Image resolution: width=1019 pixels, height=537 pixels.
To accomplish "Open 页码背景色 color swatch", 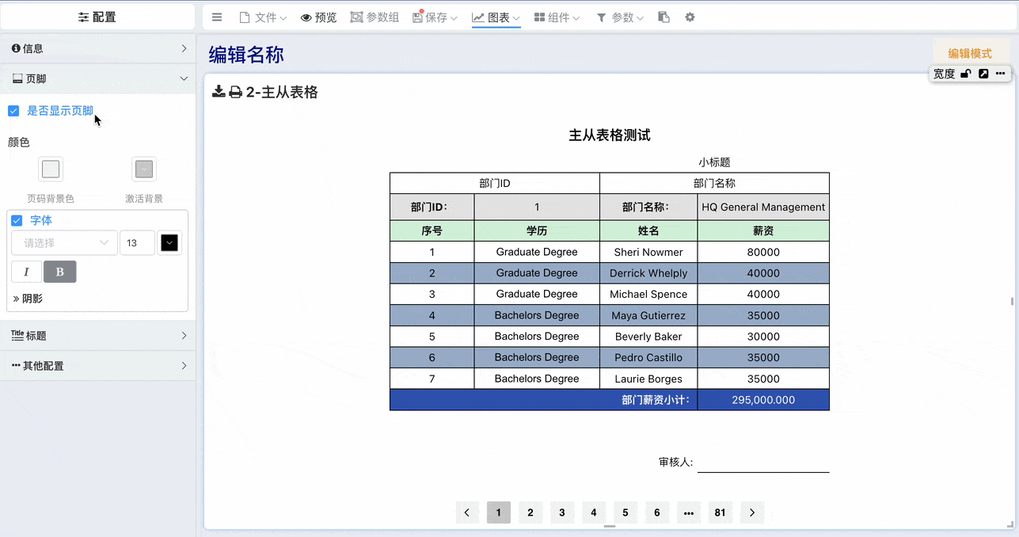I will (x=51, y=169).
